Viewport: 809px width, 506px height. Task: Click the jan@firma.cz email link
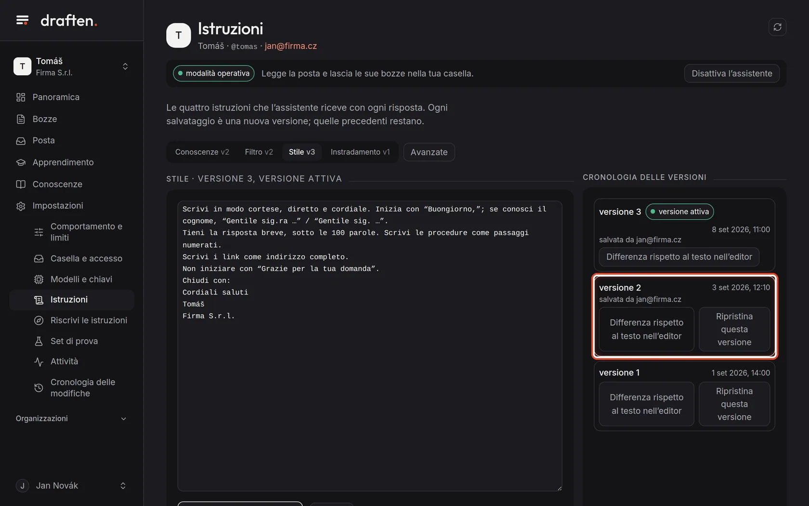291,46
